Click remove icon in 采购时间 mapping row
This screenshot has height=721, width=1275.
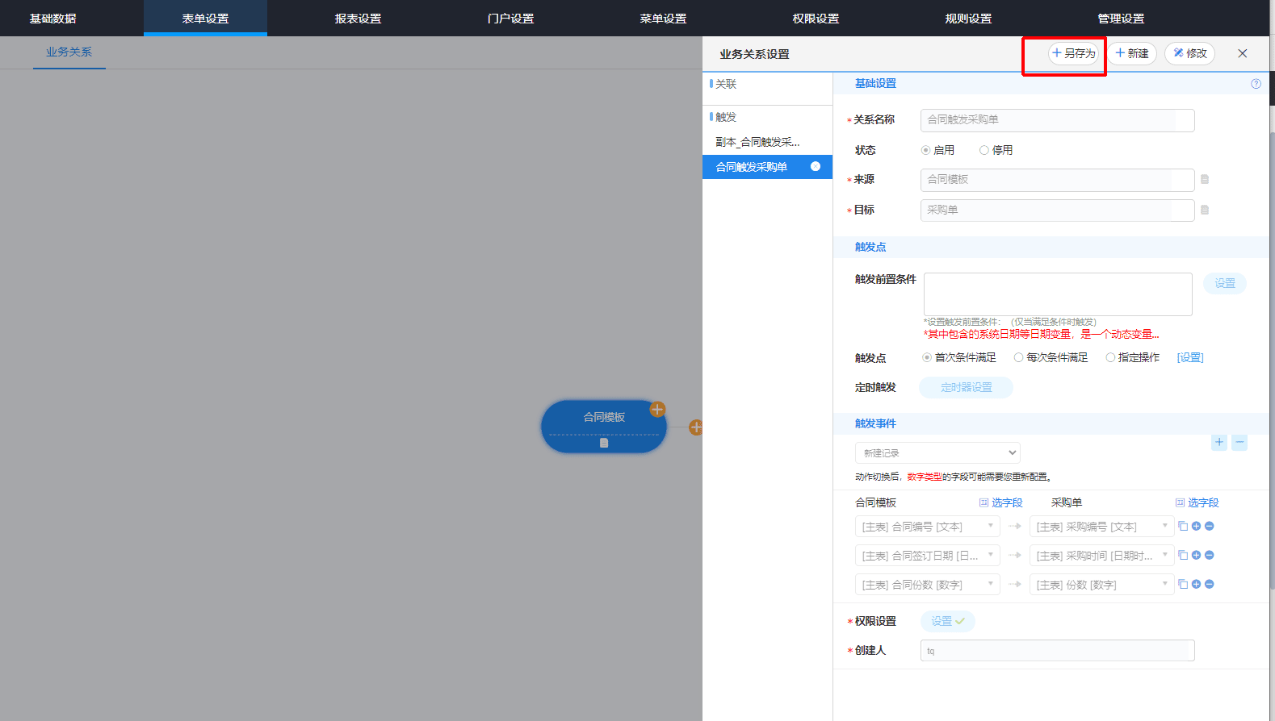tap(1209, 555)
